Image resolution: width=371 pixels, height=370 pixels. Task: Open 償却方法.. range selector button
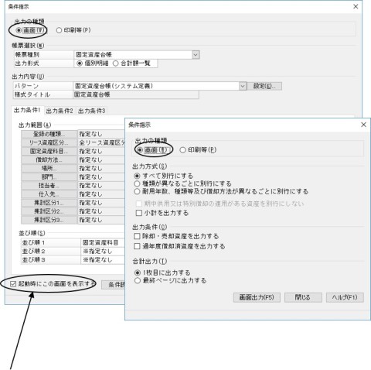tap(49, 159)
